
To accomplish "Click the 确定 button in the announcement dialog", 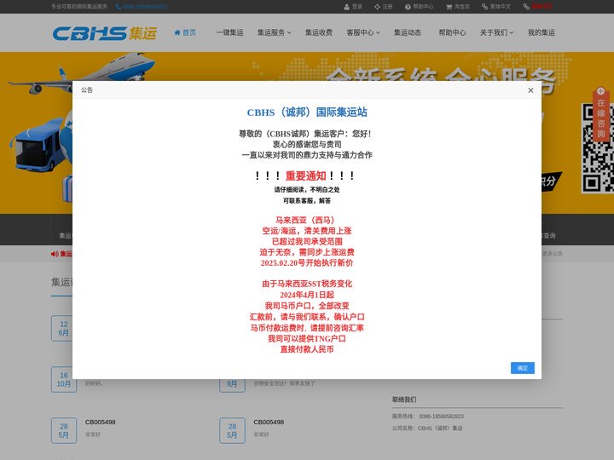I will tap(523, 368).
